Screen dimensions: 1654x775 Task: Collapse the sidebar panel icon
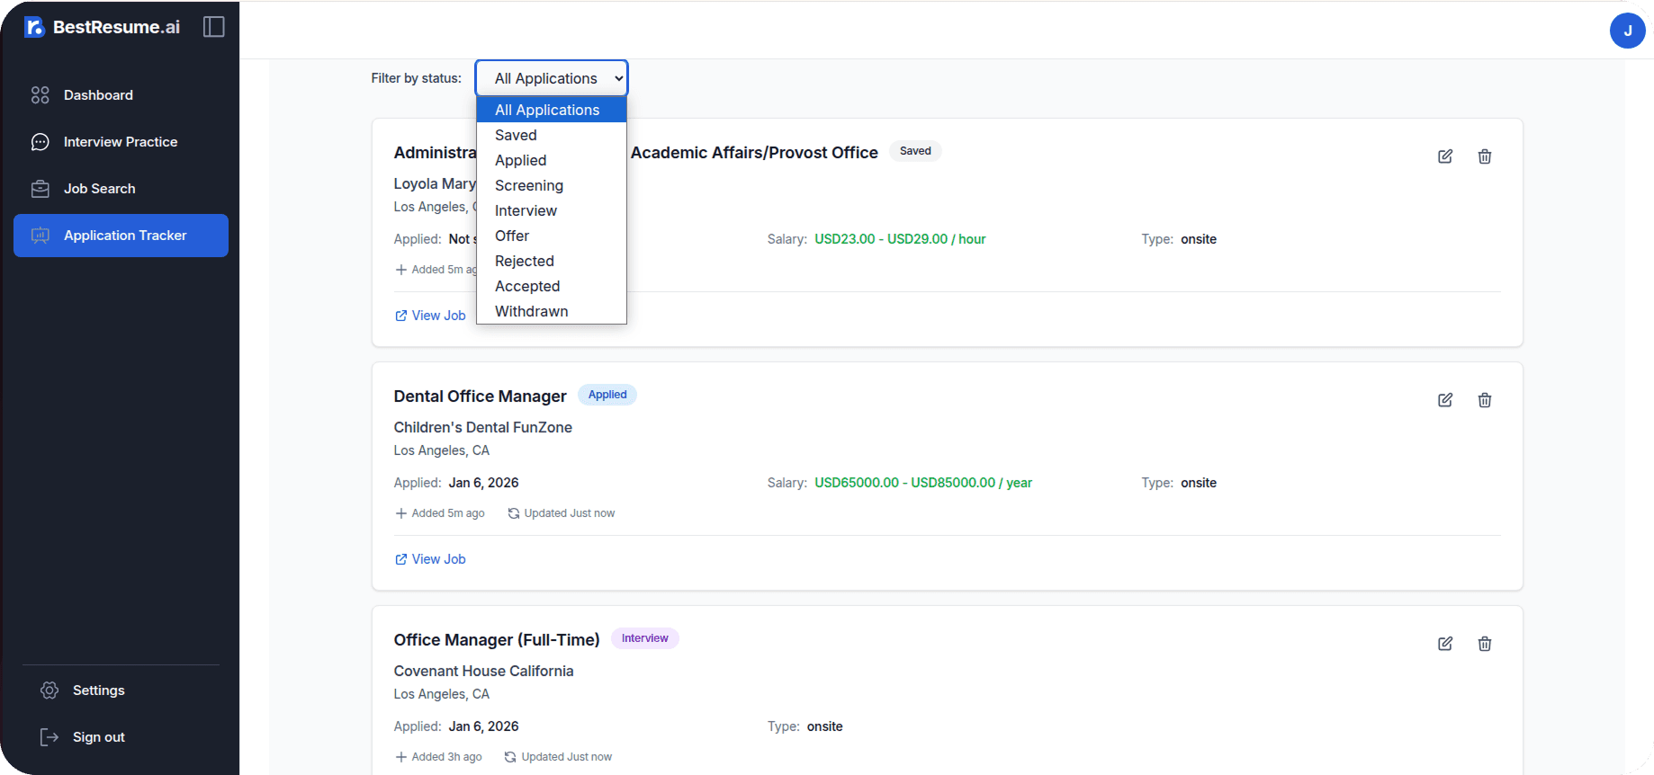[214, 27]
